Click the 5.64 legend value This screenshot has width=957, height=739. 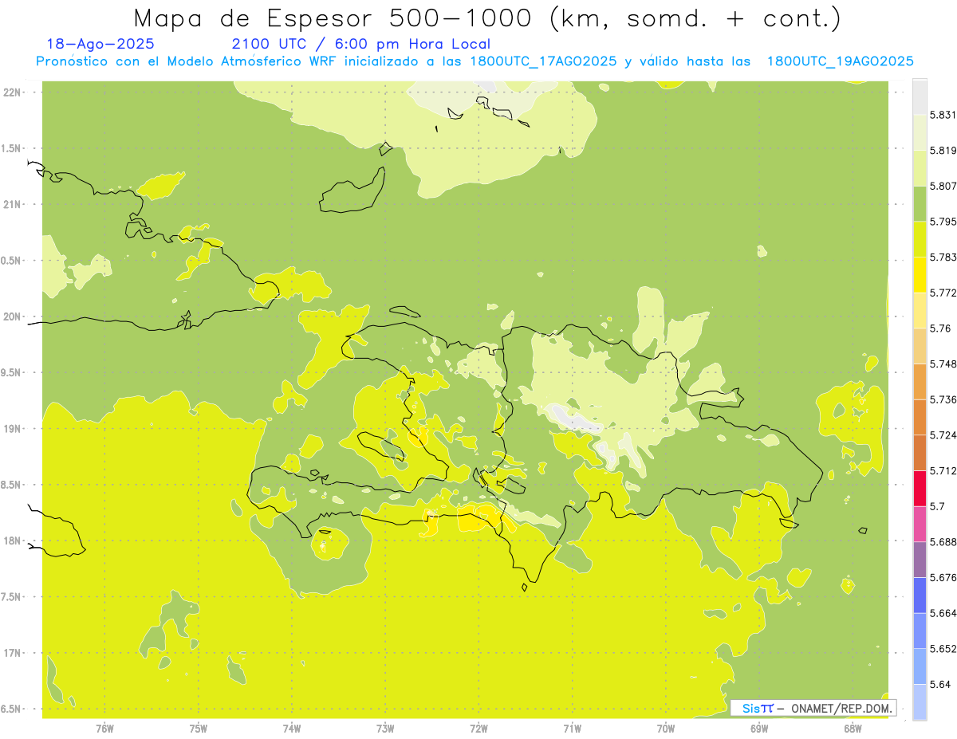click(x=939, y=684)
